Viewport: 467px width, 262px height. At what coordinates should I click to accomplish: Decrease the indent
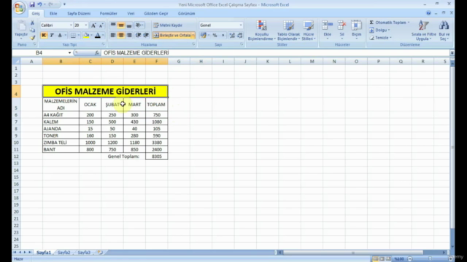138,36
